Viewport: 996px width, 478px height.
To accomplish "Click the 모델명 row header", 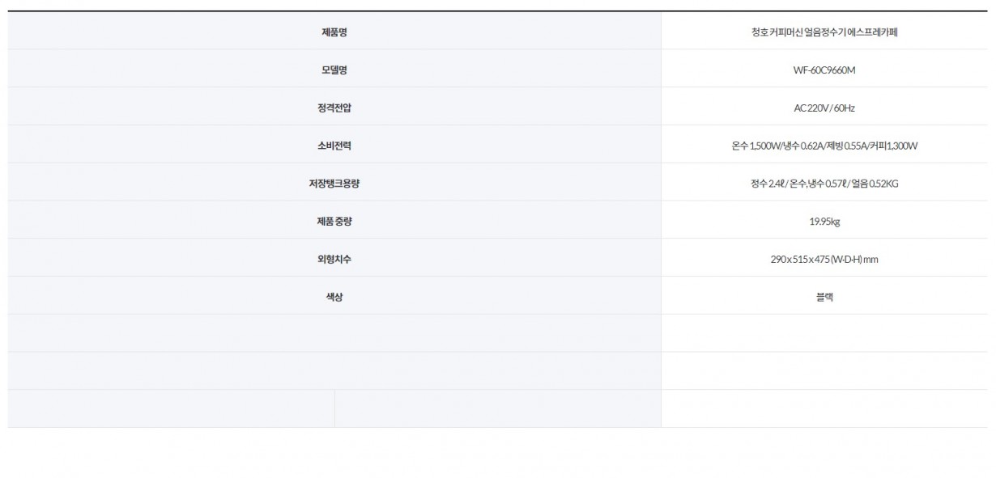I will click(334, 70).
